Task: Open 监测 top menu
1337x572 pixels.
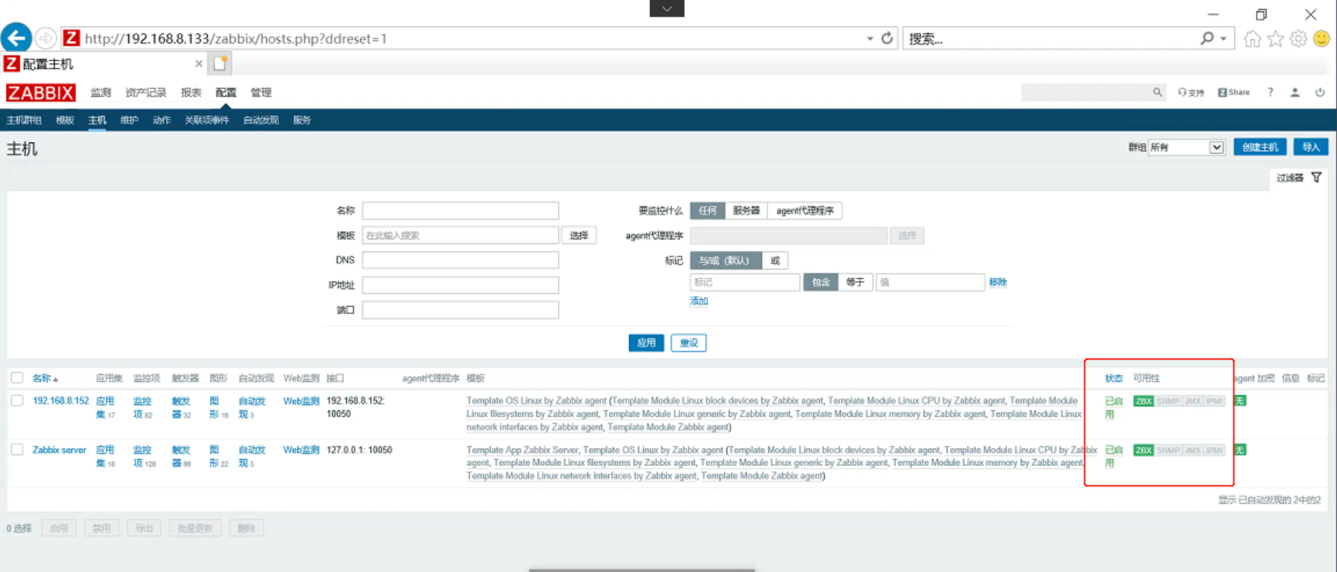Action: coord(100,93)
